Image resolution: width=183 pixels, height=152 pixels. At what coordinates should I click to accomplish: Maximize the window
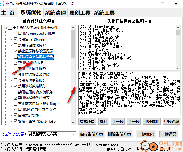[x=163, y=4]
